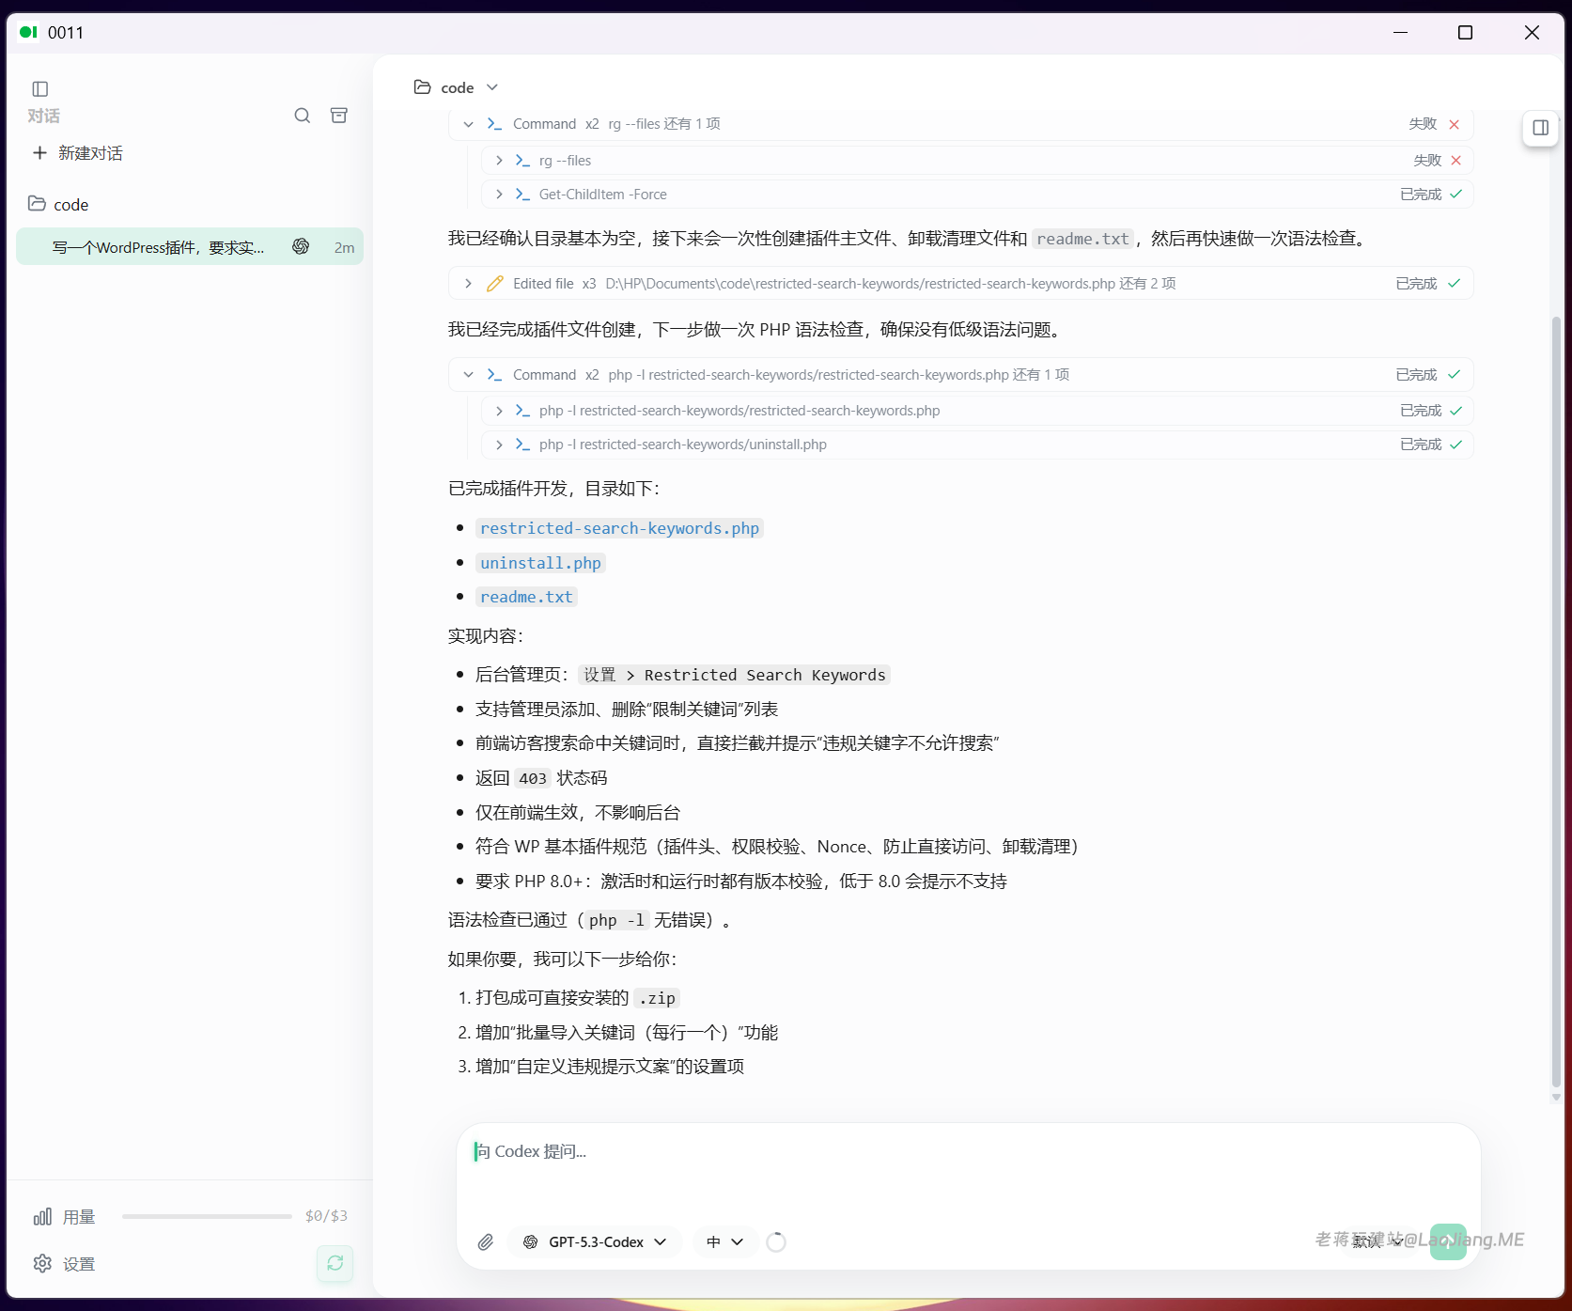Click the 2m timestamp on conversation
Viewport: 1572px width, 1311px height.
click(x=344, y=247)
